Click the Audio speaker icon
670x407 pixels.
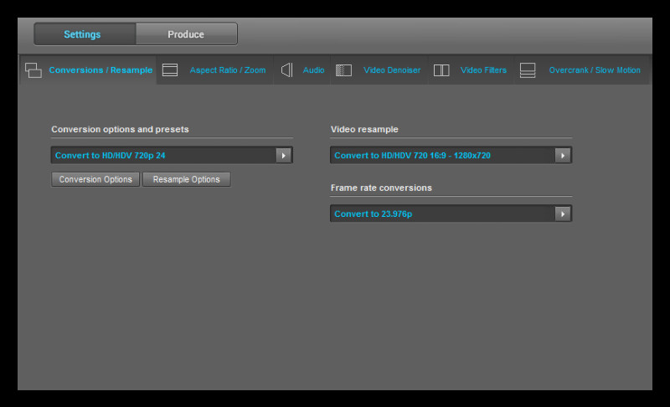(x=287, y=70)
